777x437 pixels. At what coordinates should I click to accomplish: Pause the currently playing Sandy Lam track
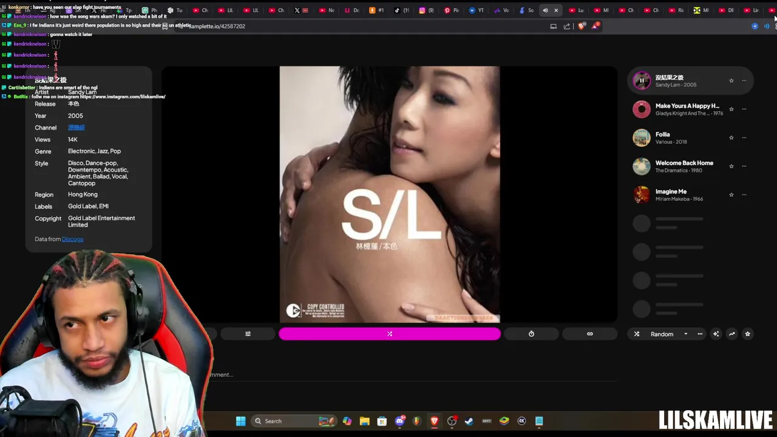(x=642, y=80)
